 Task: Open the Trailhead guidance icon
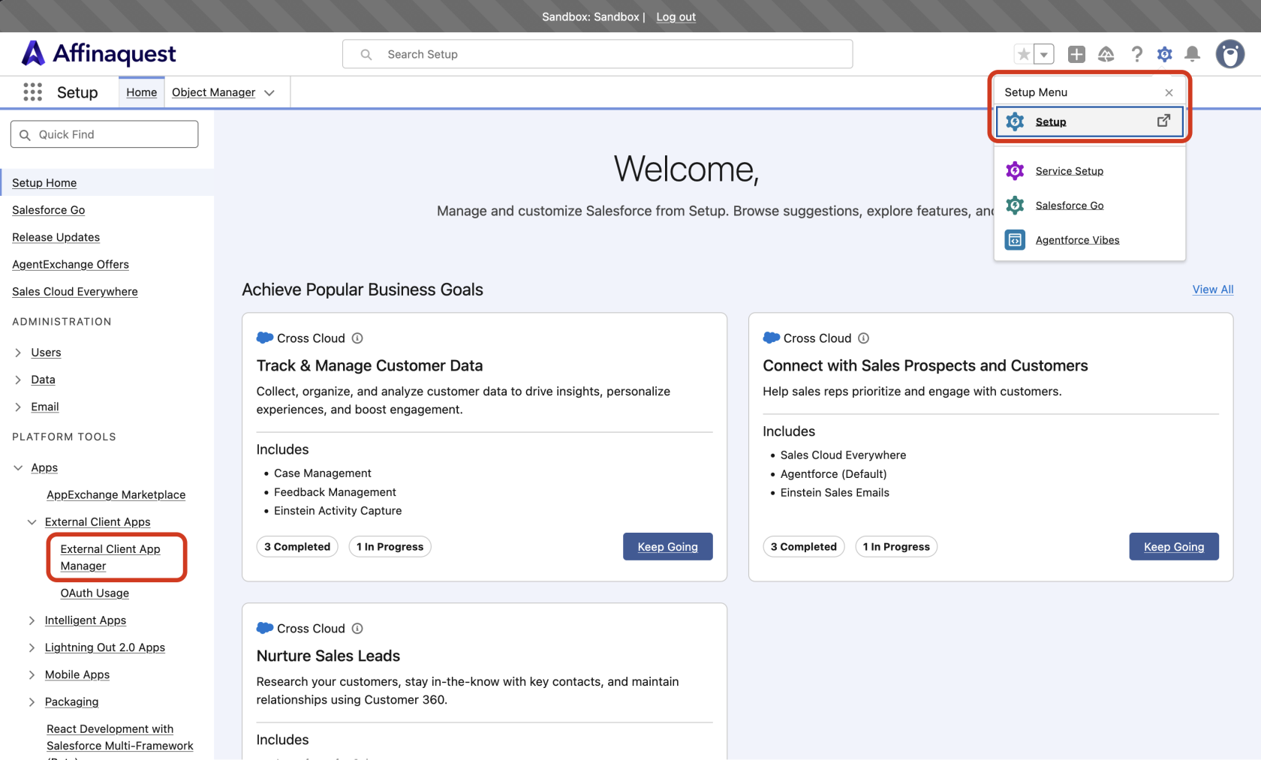pyautogui.click(x=1106, y=54)
